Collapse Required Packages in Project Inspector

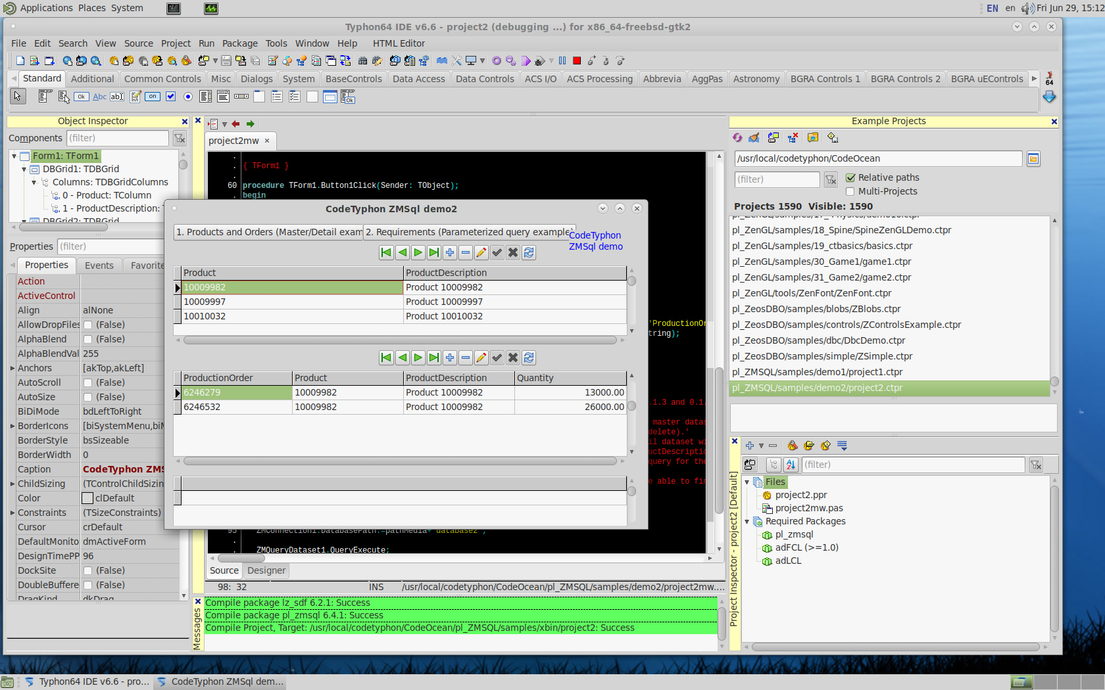click(747, 521)
